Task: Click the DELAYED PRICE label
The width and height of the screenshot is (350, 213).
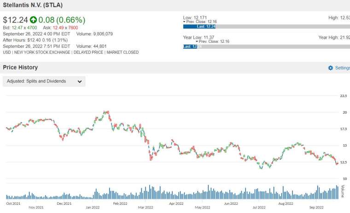Action: pyautogui.click(x=88, y=52)
